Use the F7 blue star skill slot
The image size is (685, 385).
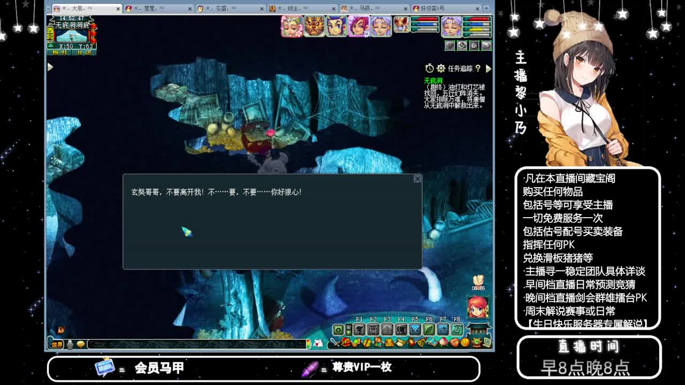tap(443, 330)
